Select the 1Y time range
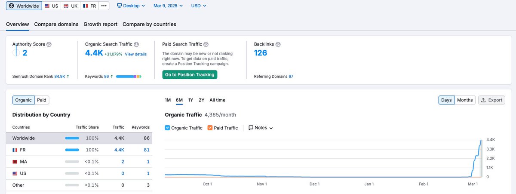516x194 pixels. coord(190,100)
